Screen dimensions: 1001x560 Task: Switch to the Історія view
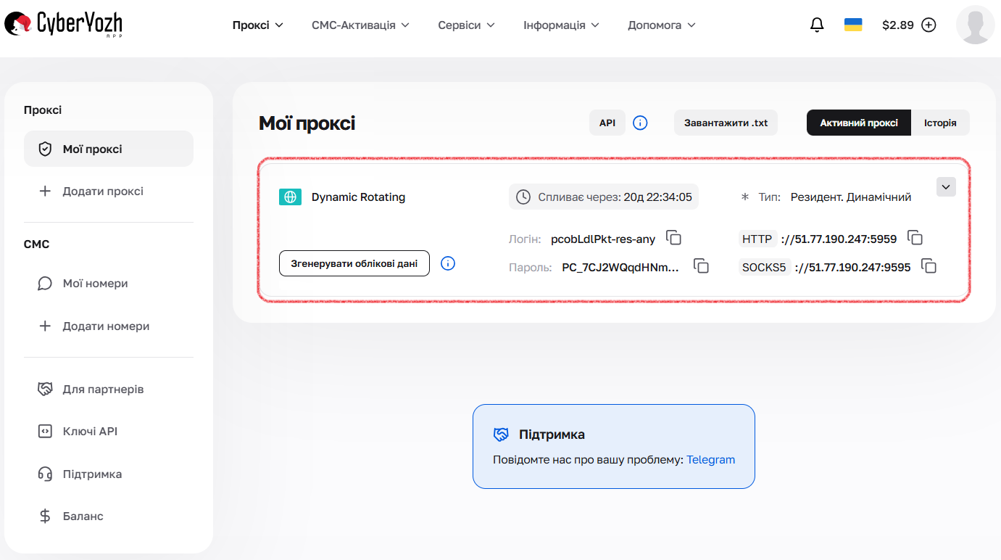[x=940, y=123]
